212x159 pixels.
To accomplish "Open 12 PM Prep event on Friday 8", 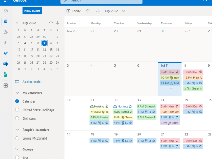I will (x=193, y=77).
